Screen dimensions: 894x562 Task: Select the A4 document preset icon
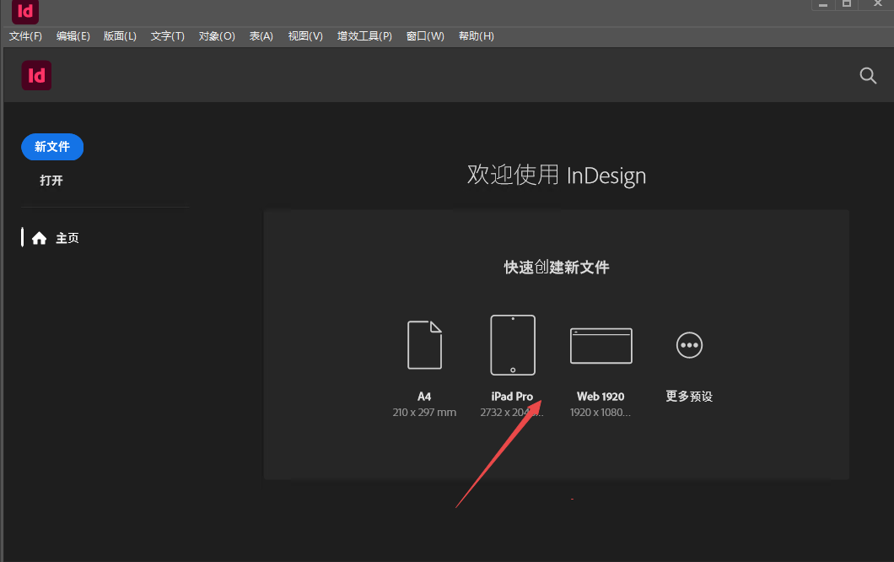(425, 344)
